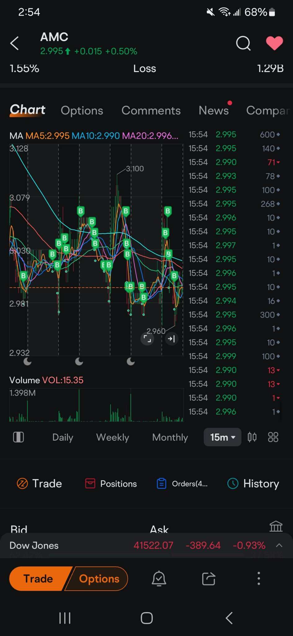Tap the third after-hours moon marker

[131, 361]
